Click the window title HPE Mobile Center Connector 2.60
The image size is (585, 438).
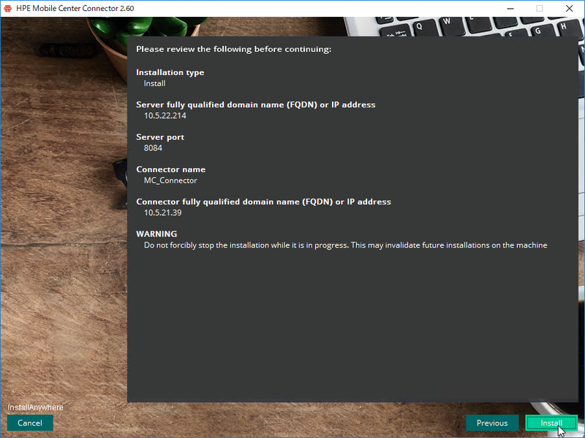pyautogui.click(x=75, y=8)
